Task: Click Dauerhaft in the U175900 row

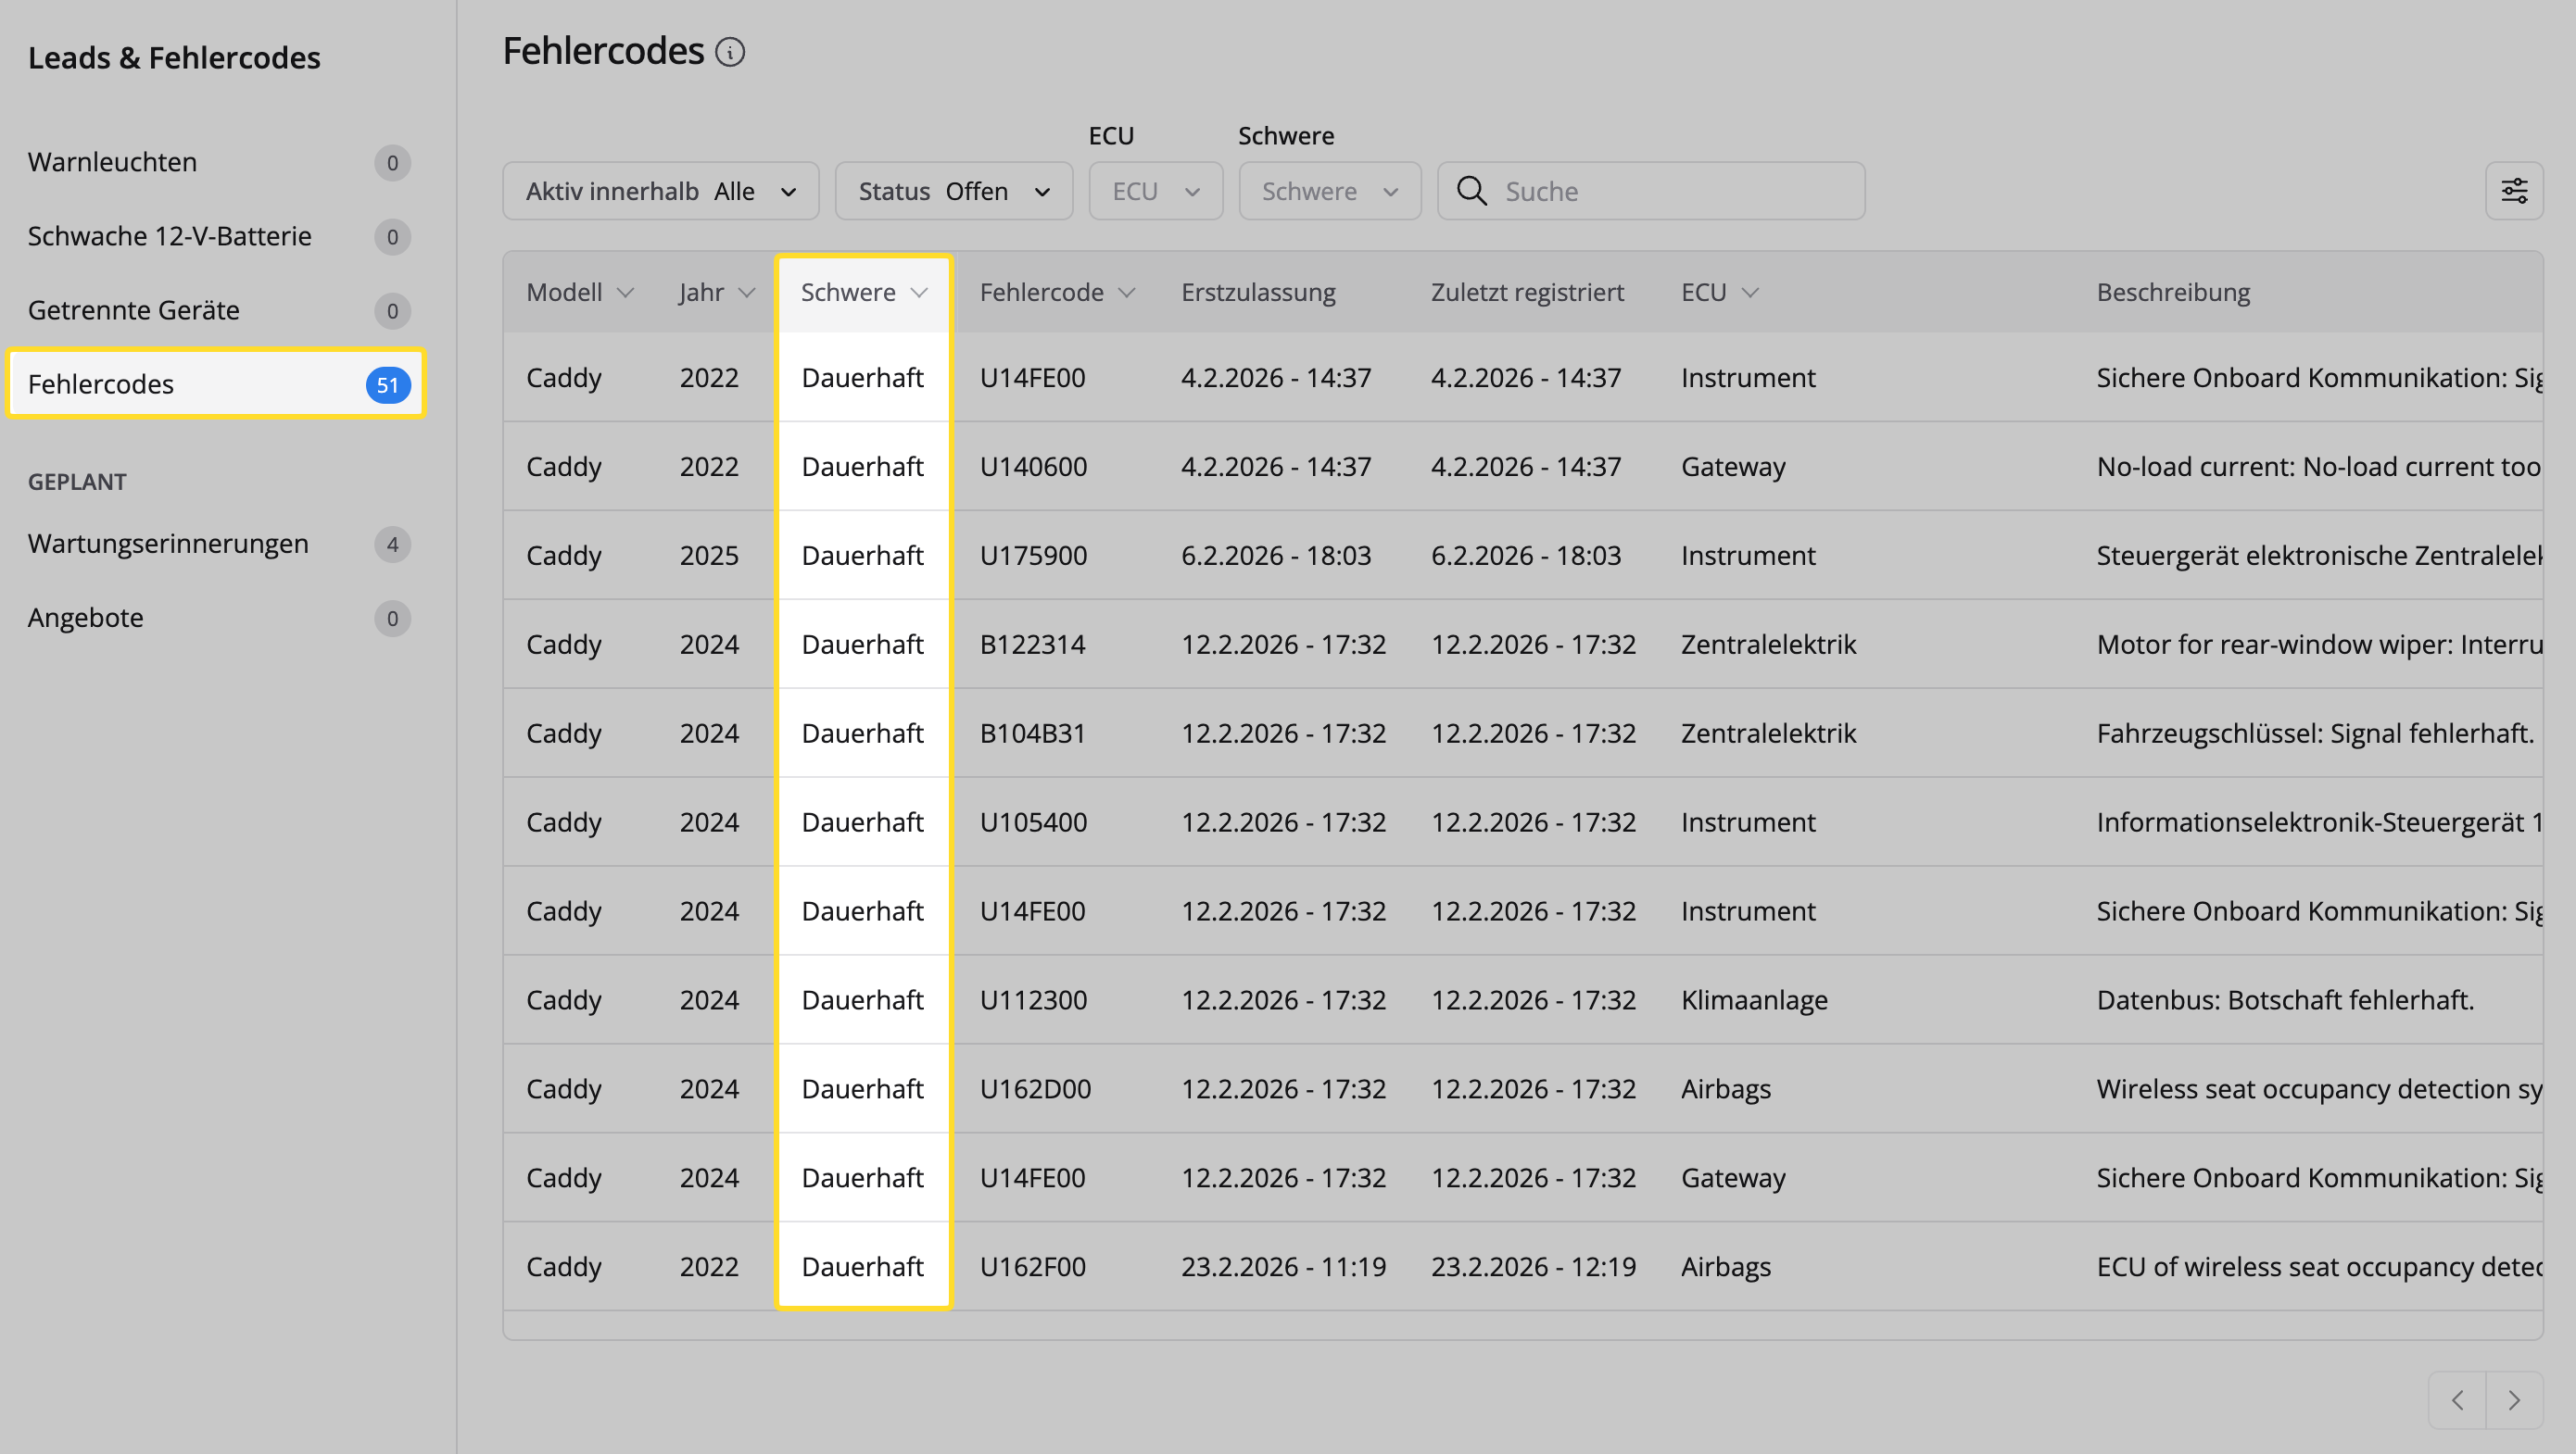Action: [x=862, y=556]
